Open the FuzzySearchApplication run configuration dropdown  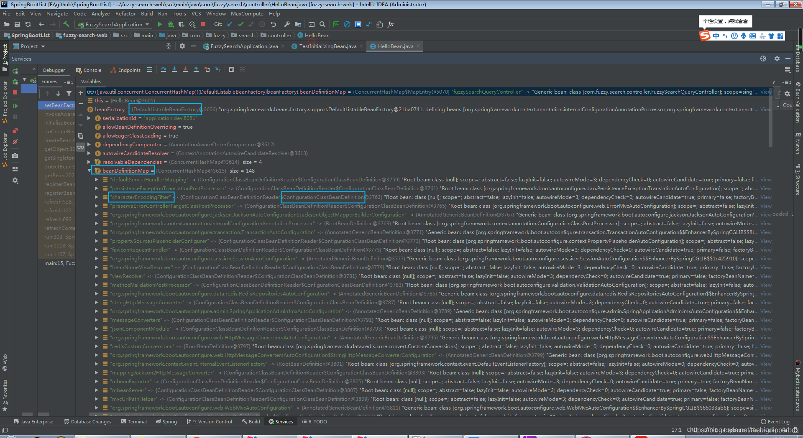pos(113,24)
